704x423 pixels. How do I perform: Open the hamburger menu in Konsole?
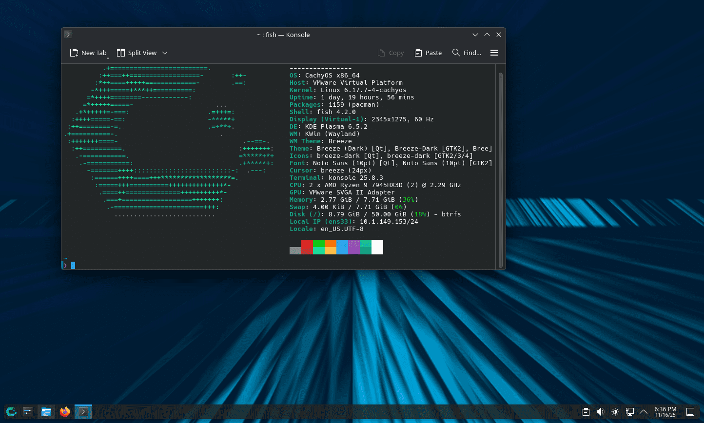[x=494, y=53]
